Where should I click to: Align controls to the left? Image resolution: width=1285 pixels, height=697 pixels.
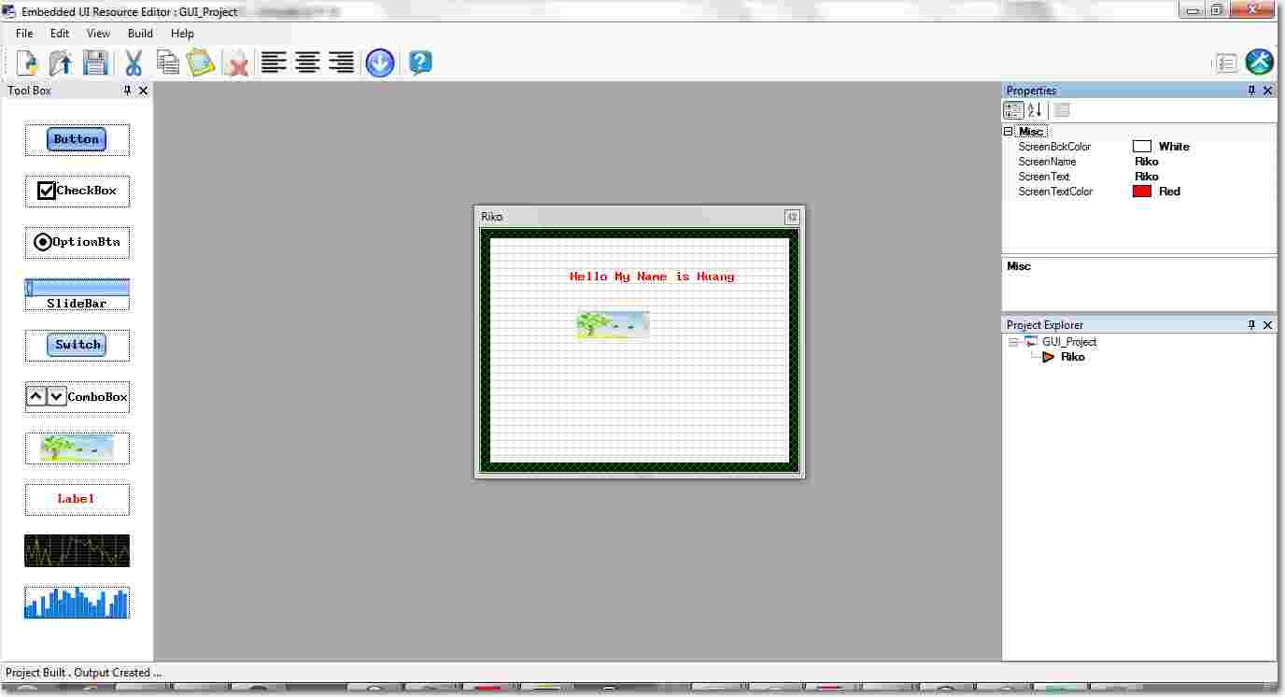pyautogui.click(x=274, y=63)
